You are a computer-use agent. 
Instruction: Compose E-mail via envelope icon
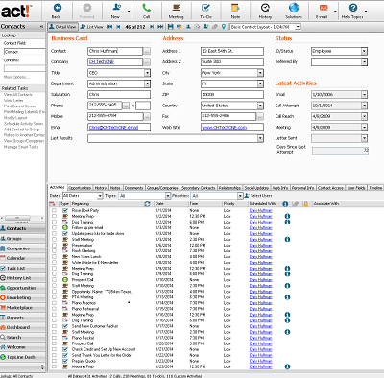(x=324, y=8)
